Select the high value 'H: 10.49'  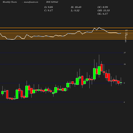76,7
